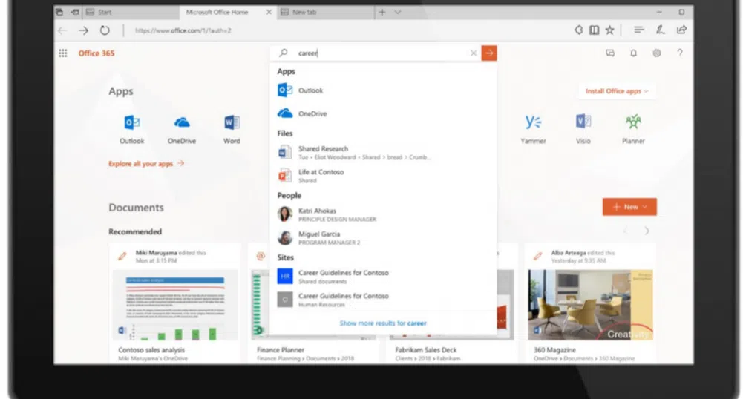Open Career Guidelines site under Human Resources
This screenshot has width=743, height=399.
coord(383,300)
